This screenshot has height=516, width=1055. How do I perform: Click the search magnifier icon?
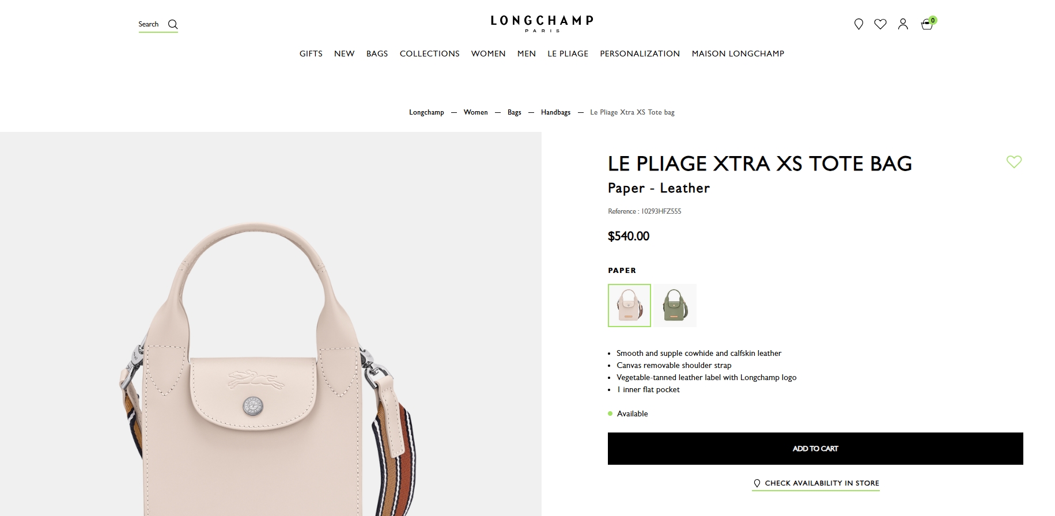click(x=173, y=24)
